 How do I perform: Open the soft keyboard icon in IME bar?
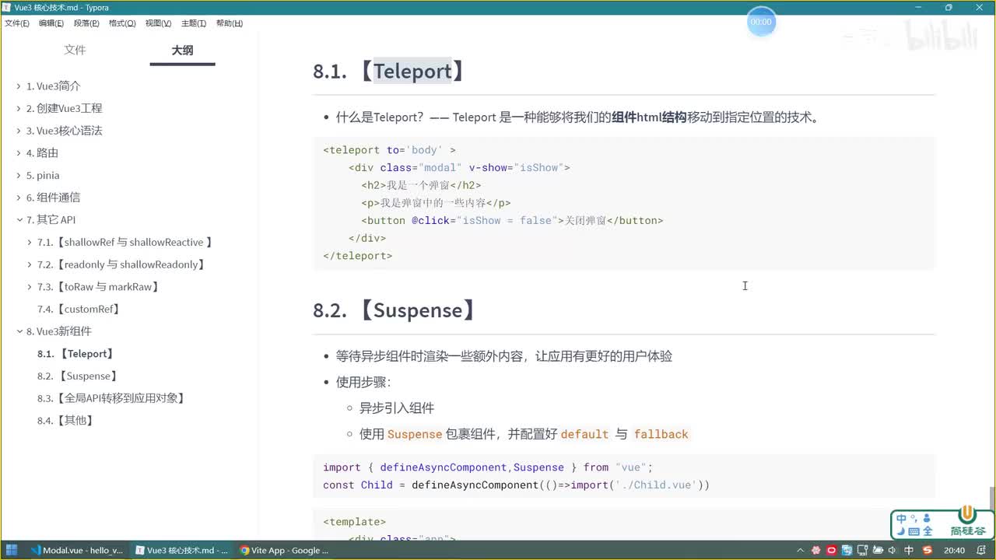click(914, 531)
